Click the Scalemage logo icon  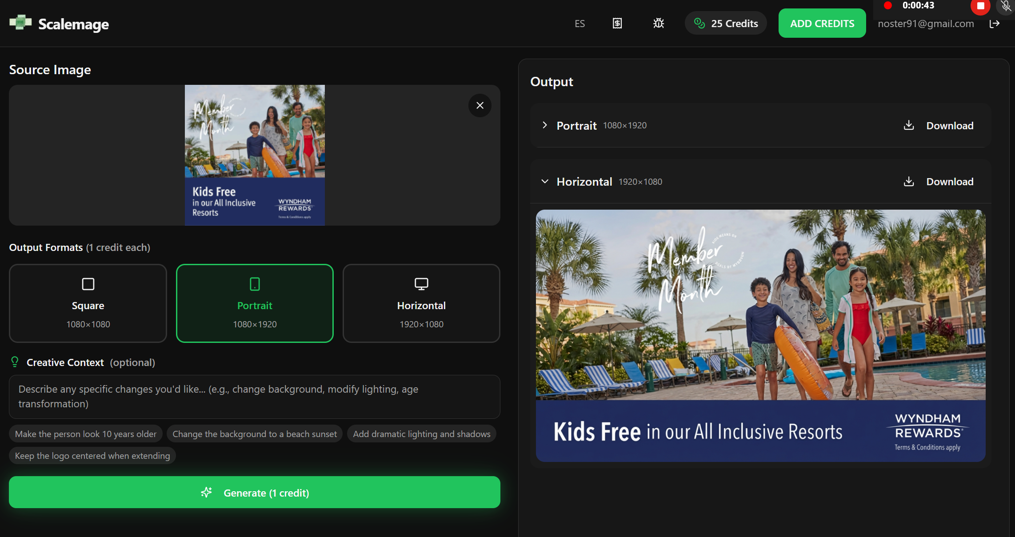point(20,23)
